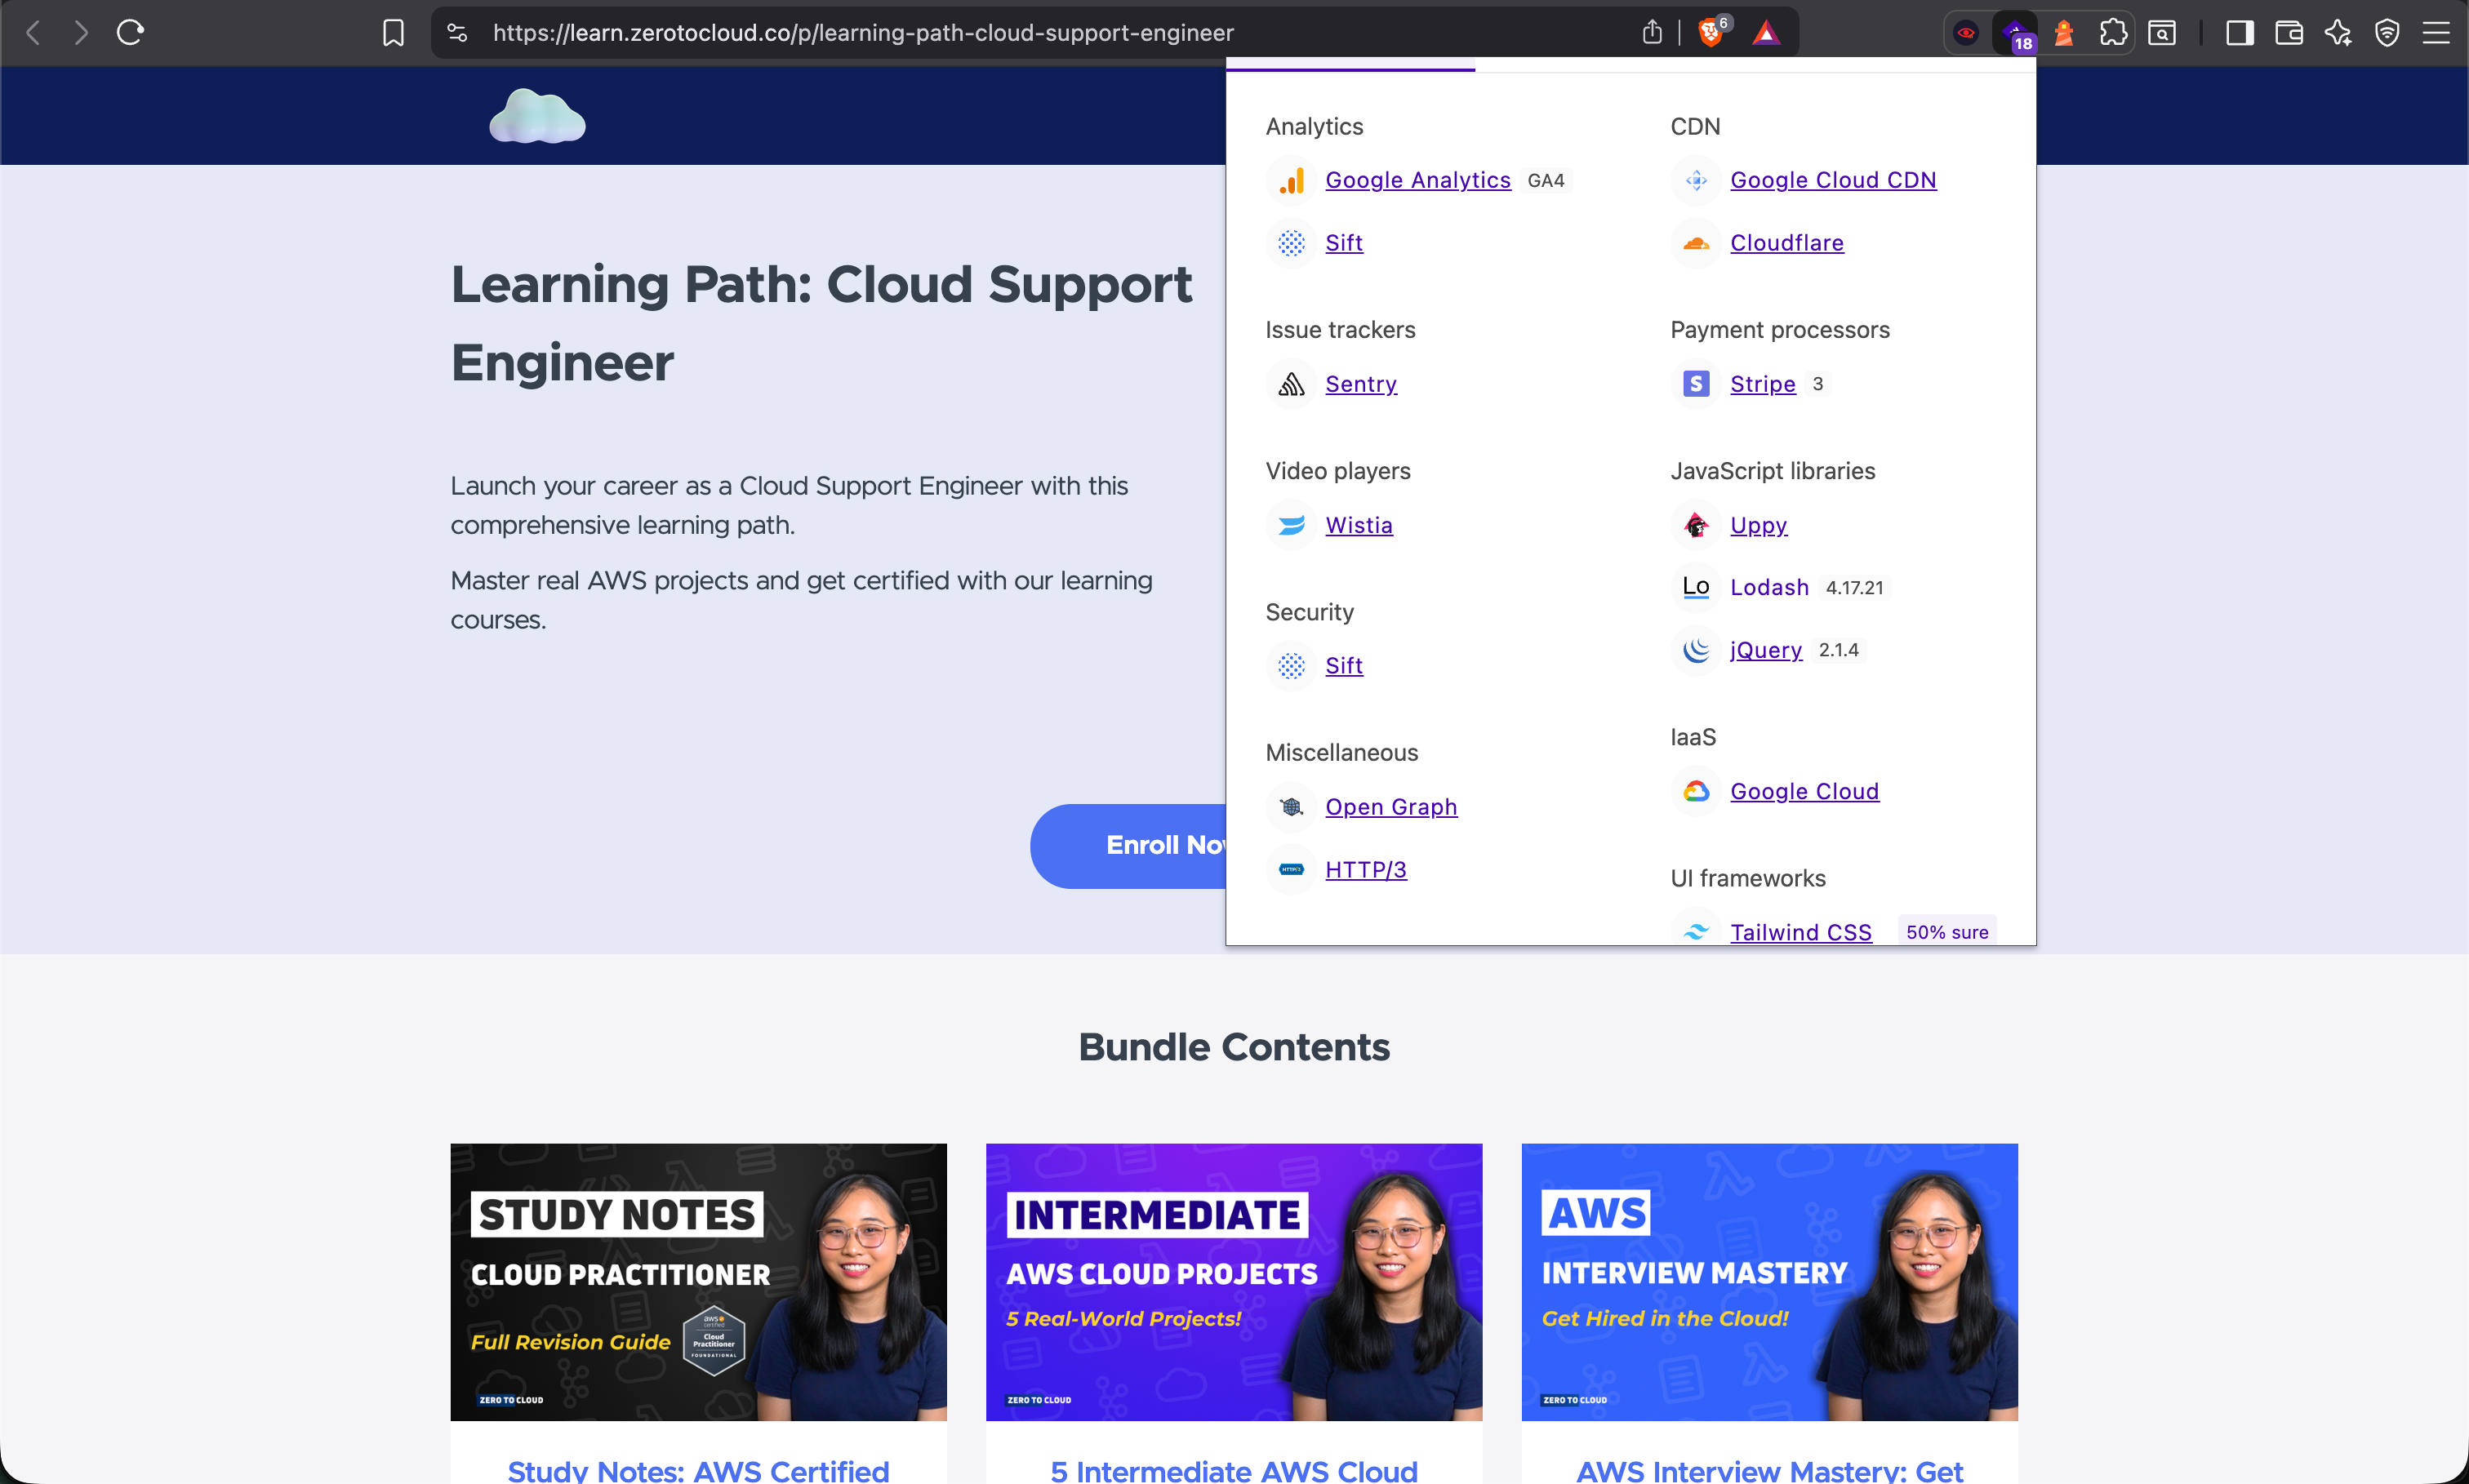Toggle the browser sidebar panel
Screen dimensions: 2469x1484
point(2240,33)
